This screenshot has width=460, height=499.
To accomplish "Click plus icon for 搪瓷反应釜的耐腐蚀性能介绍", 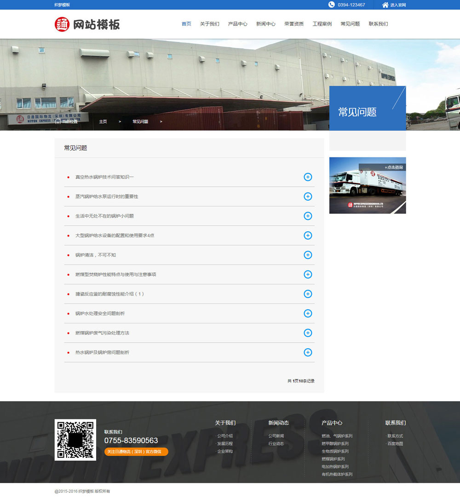I will tap(308, 294).
